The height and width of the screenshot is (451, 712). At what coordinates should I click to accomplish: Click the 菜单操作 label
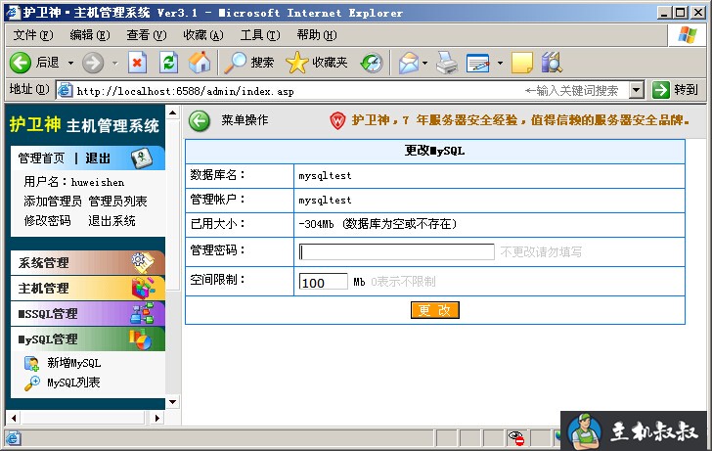coord(245,120)
